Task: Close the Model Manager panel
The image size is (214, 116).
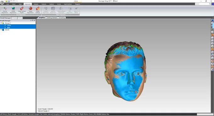Action: click(35, 20)
